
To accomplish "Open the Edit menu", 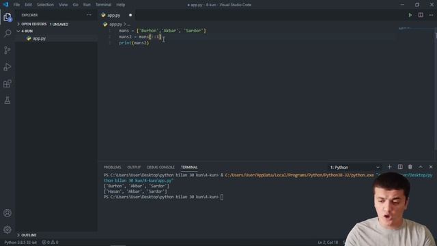I will [x=28, y=5].
